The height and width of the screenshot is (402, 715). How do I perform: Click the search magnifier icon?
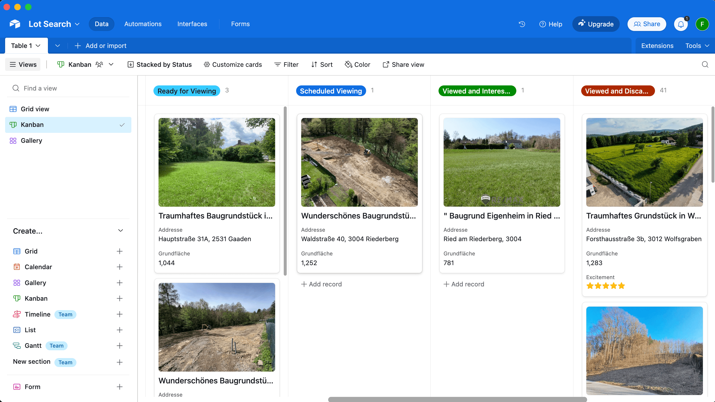coord(705,64)
